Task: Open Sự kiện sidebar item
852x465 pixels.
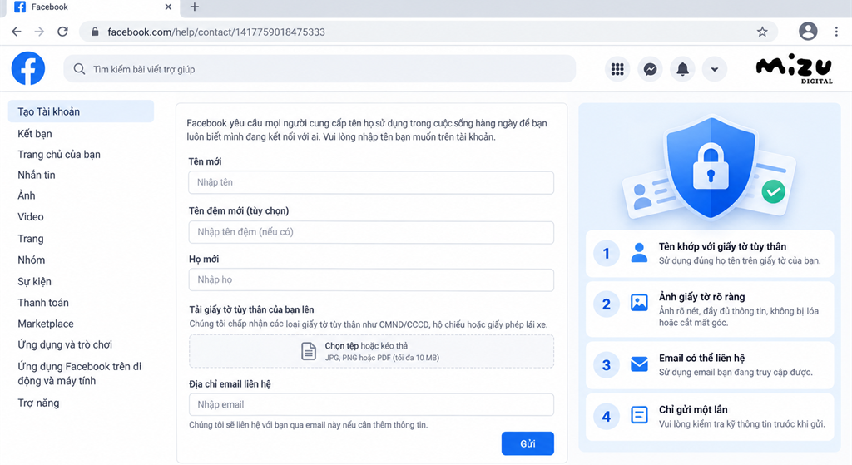Action: click(34, 281)
